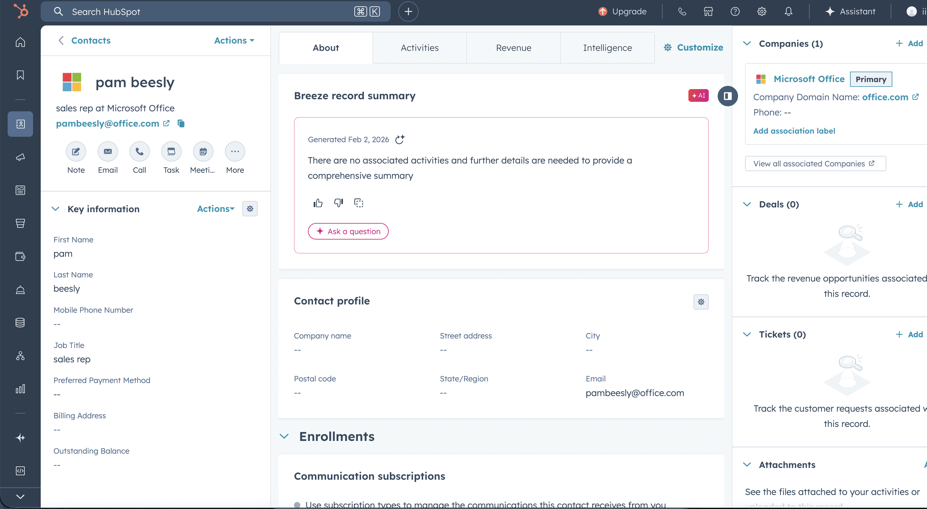The height and width of the screenshot is (509, 927).
Task: Open the Intelligence tab
Action: (607, 48)
